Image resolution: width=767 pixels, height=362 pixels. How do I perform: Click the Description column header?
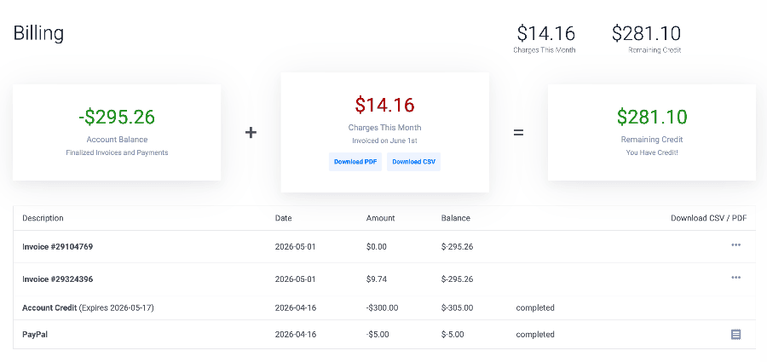43,218
